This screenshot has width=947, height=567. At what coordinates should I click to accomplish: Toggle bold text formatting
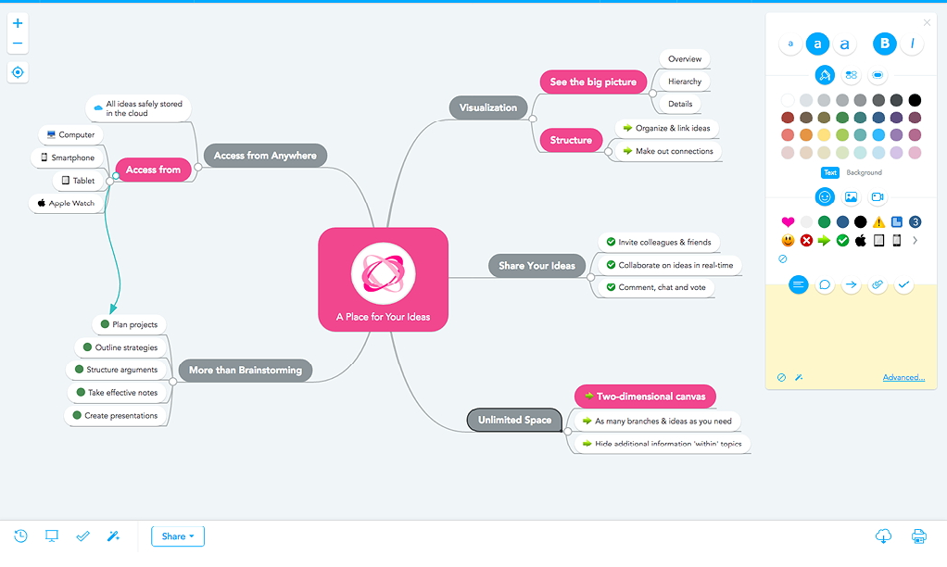coord(885,44)
